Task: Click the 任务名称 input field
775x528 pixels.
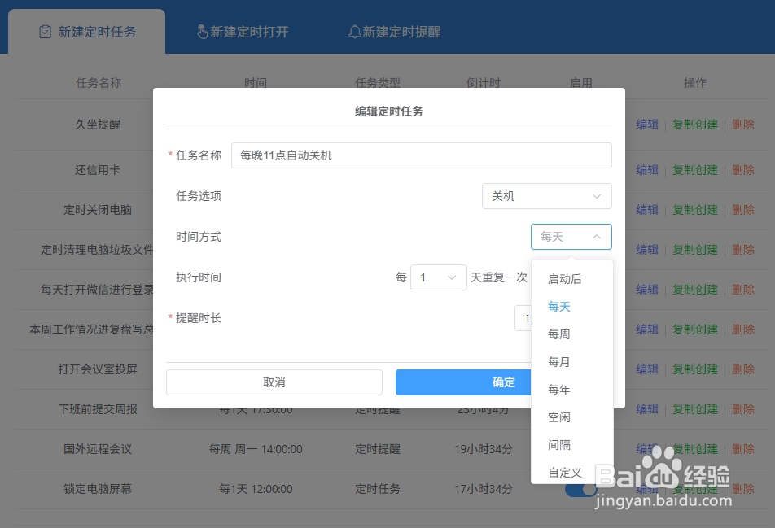Action: click(421, 155)
